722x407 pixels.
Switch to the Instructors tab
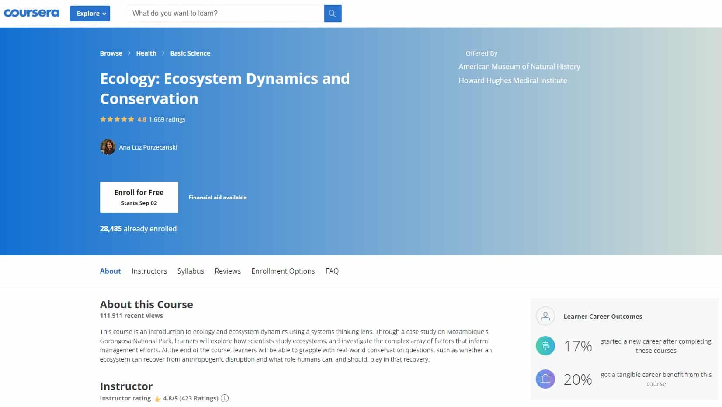(149, 271)
